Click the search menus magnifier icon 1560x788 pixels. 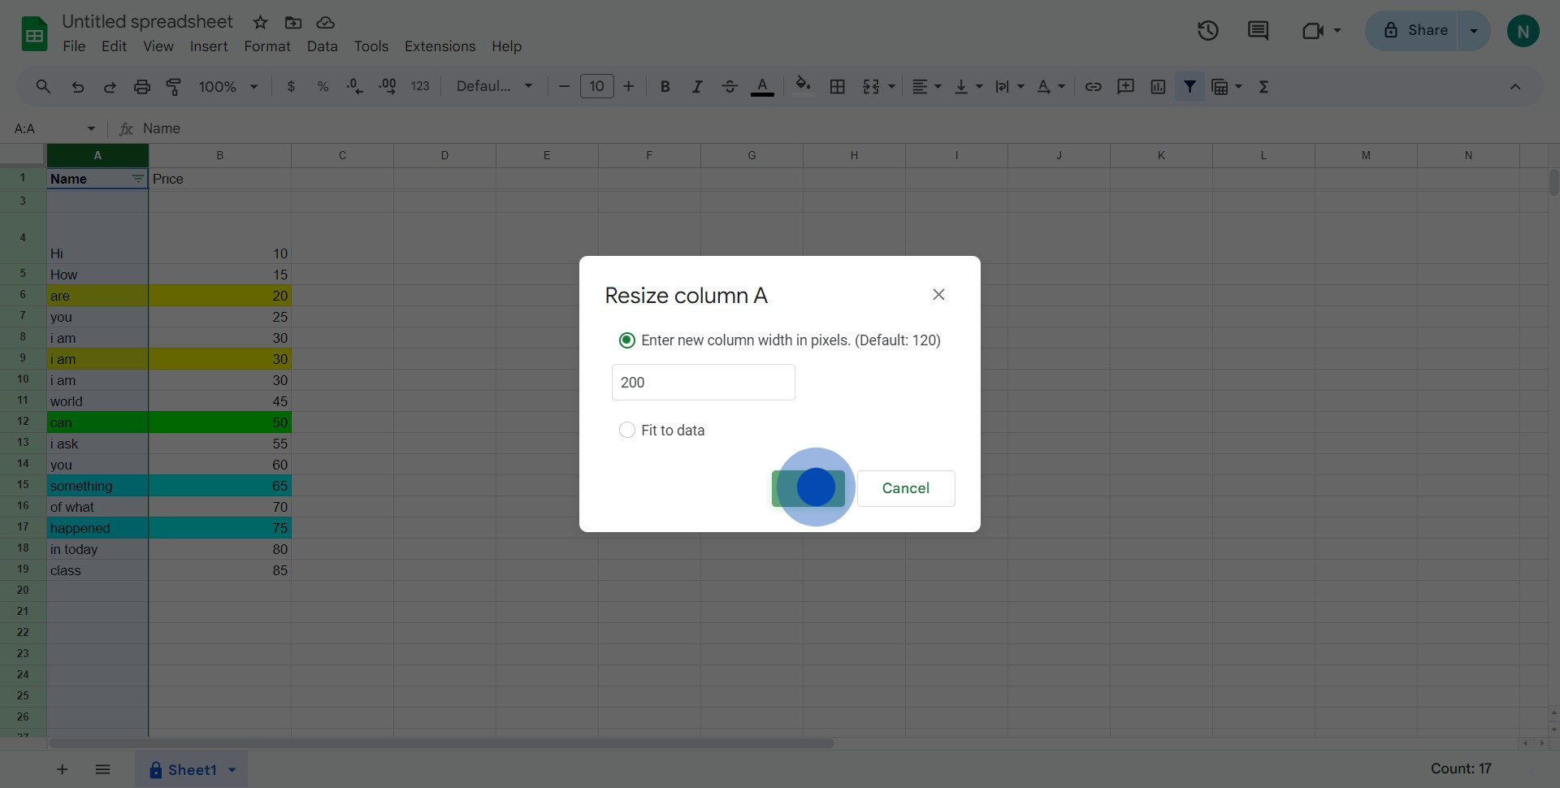[43, 86]
